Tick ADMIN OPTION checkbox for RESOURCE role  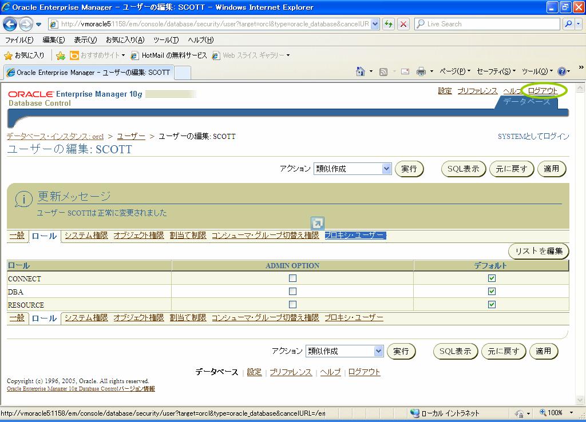pyautogui.click(x=292, y=304)
